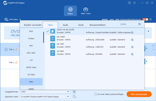Click the hardware acceleration help icon
This screenshot has width=156, height=101.
click(x=151, y=19)
